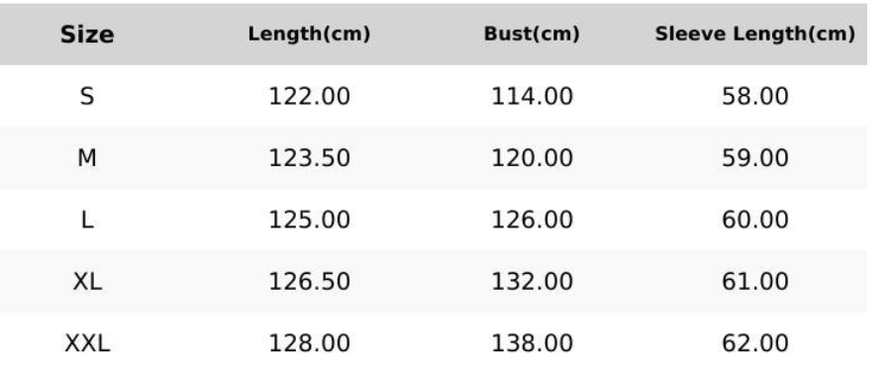Viewport: 891px width, 365px height.
Task: Click the 128.00 length cell
Action: [309, 343]
